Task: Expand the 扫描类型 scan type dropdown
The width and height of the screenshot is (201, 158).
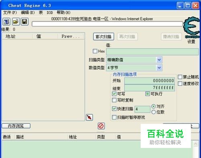Action: 159,60
